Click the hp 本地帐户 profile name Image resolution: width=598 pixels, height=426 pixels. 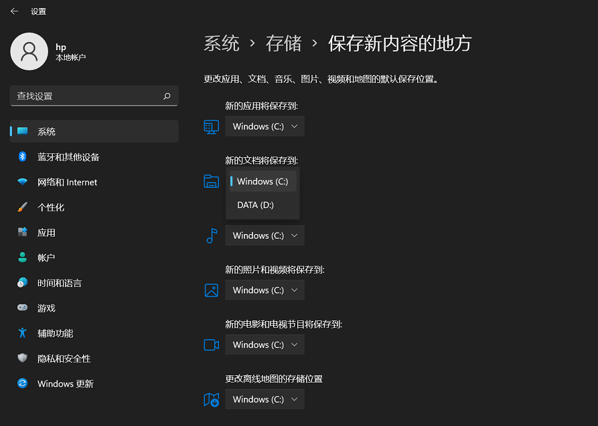70,51
